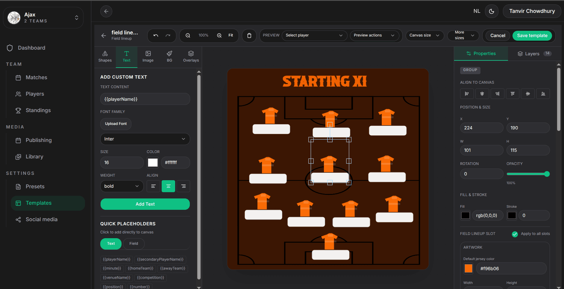564x289 pixels.
Task: Open the default jersey color swatch
Action: (x=469, y=269)
